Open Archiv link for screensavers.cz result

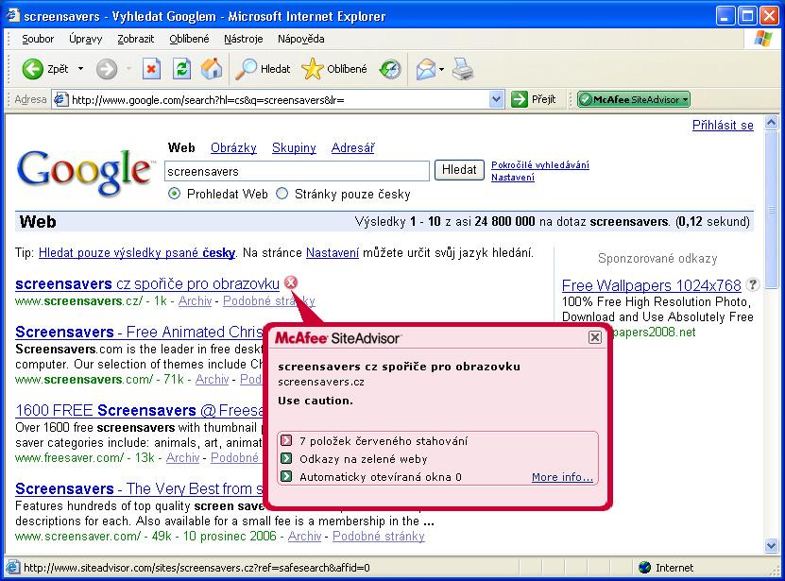195,300
